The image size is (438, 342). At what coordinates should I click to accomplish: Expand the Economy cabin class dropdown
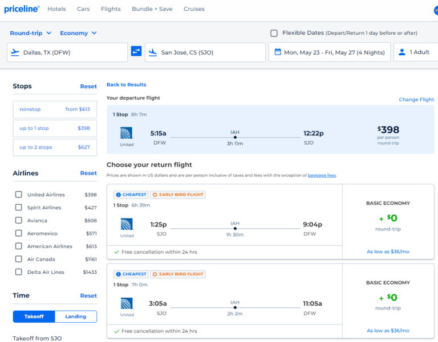78,34
